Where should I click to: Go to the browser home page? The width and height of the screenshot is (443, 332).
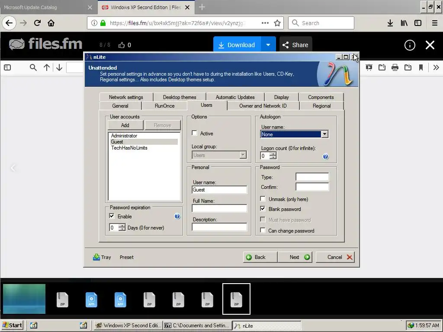click(x=51, y=23)
